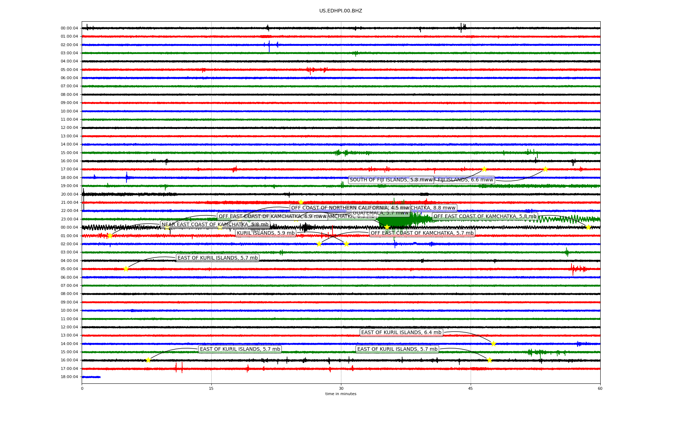Select OFF EAST COAST OF KAMCHATKA 6.9 mww label
This screenshot has height=426, width=682.
(272, 217)
